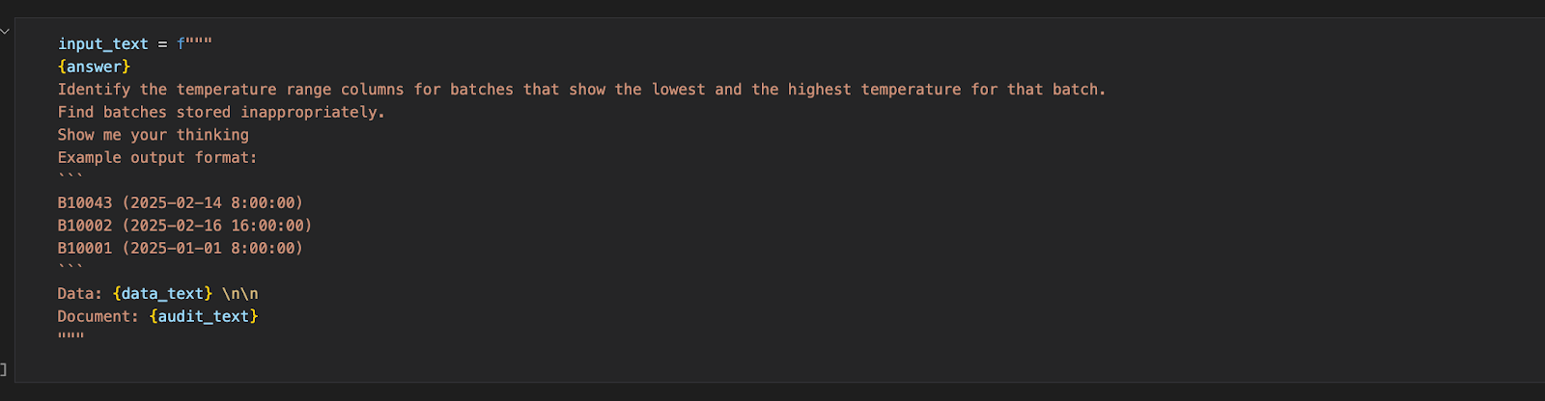Click the opening f-string triple quotes
1545x401 pixels.
pos(194,44)
